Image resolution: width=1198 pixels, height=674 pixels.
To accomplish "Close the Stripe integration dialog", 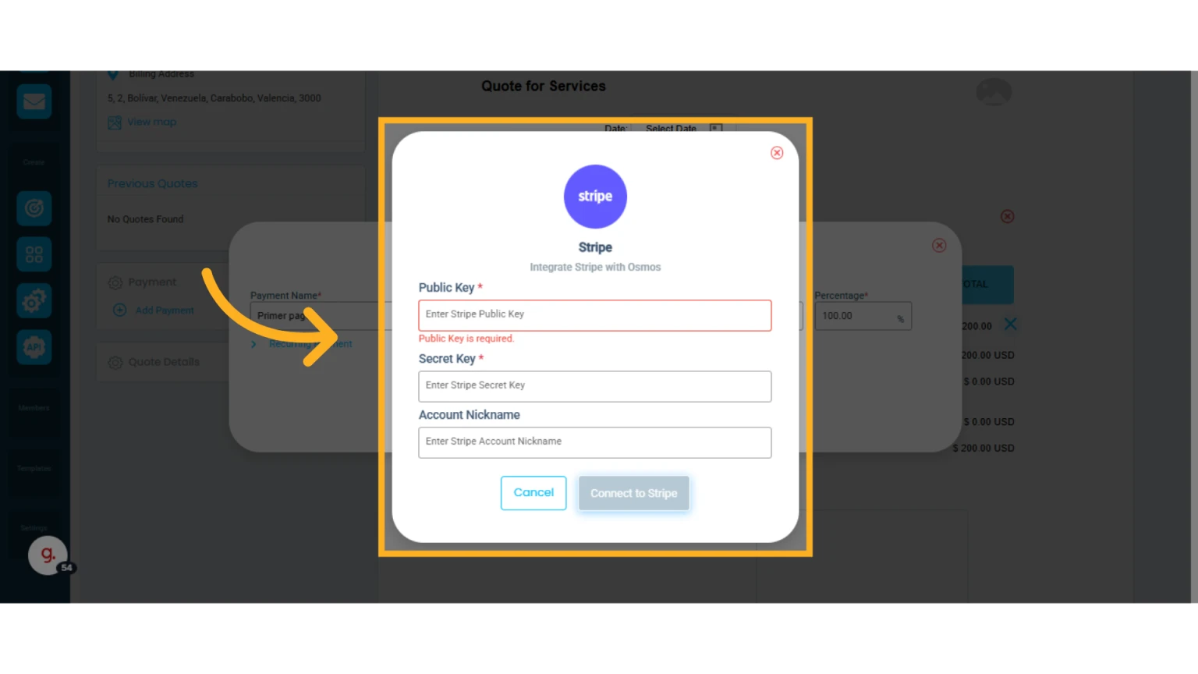I will tap(777, 153).
